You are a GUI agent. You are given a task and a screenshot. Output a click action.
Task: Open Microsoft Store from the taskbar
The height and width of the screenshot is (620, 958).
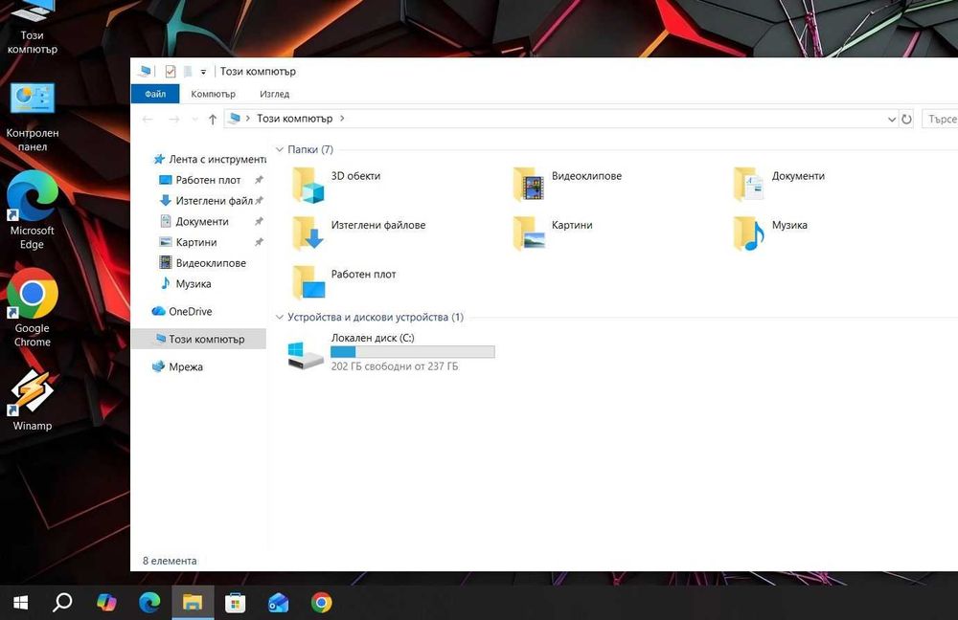click(236, 603)
